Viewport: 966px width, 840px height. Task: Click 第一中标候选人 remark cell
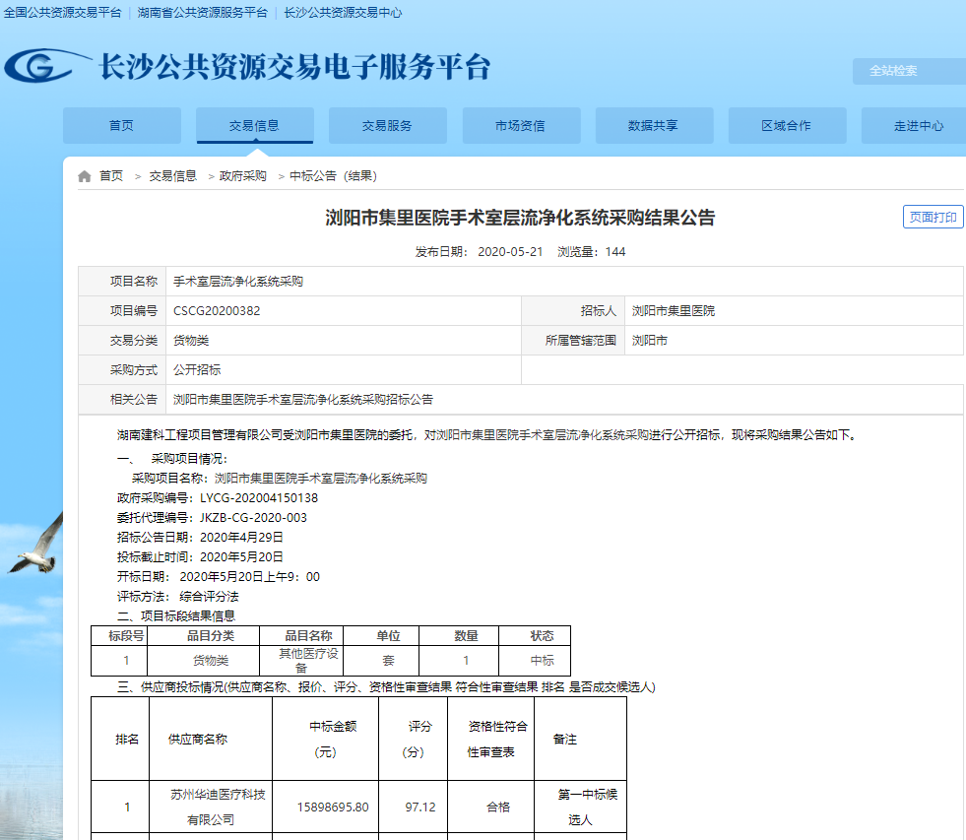[580, 807]
